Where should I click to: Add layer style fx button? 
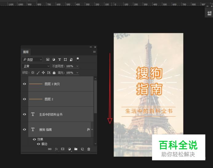click(56, 149)
